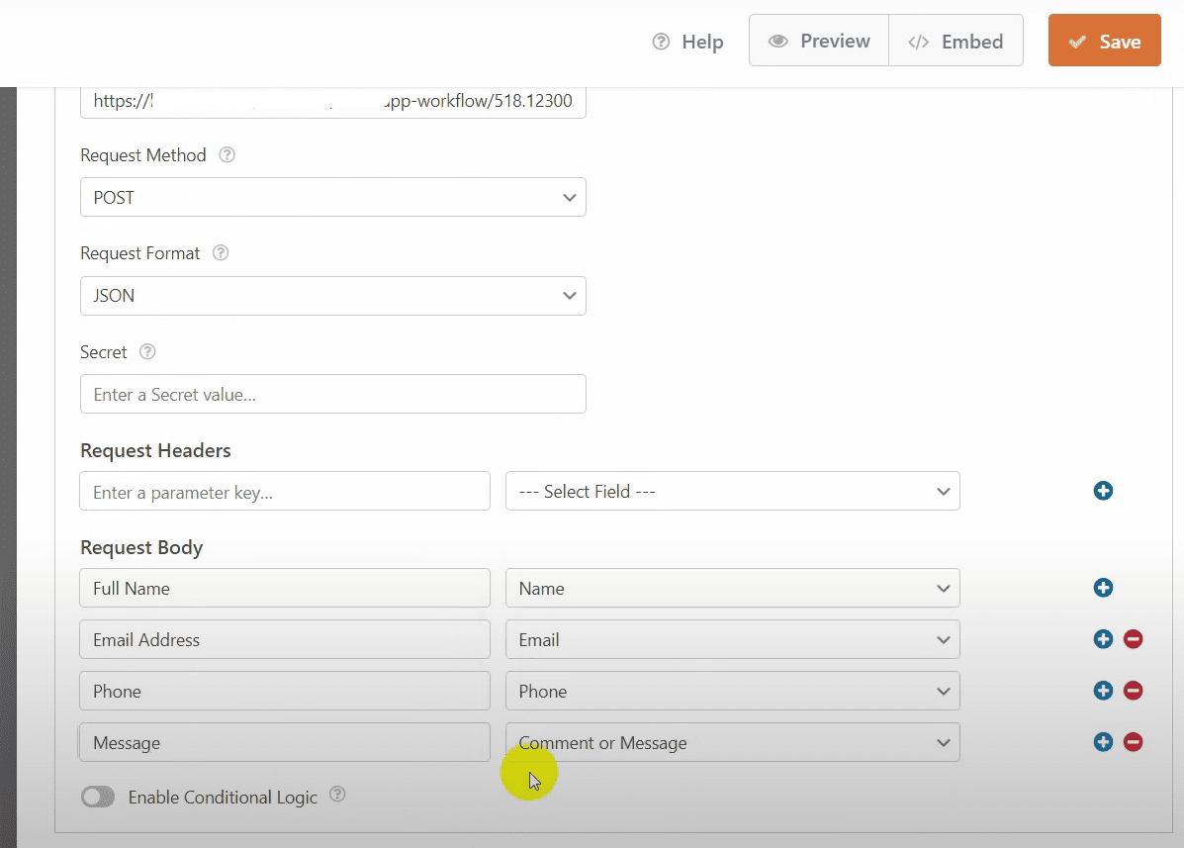Click into the Secret value input
The image size is (1184, 848).
point(332,394)
